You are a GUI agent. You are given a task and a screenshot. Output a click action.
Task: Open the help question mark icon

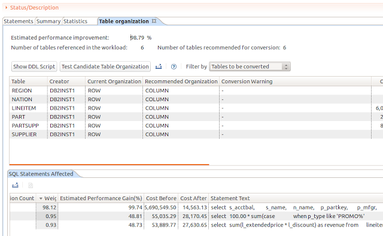(x=174, y=66)
